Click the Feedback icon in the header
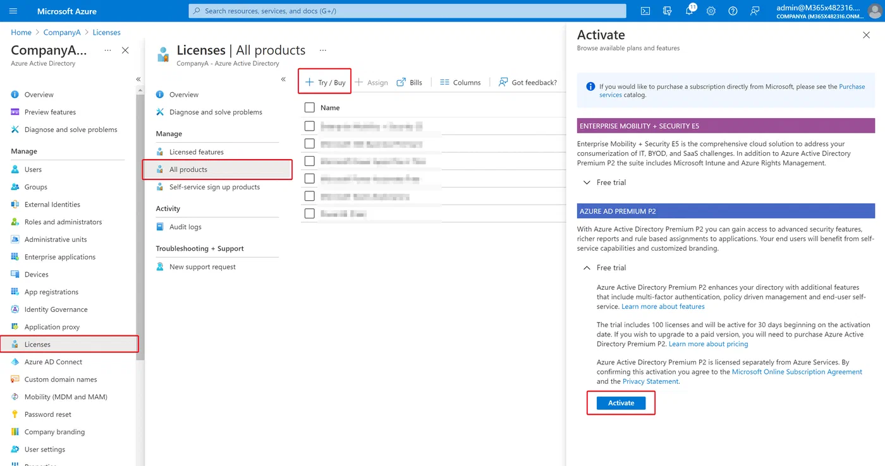Viewport: 885px width, 466px height. (755, 11)
